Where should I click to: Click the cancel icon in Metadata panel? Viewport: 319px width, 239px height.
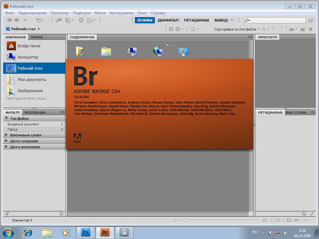click(304, 214)
